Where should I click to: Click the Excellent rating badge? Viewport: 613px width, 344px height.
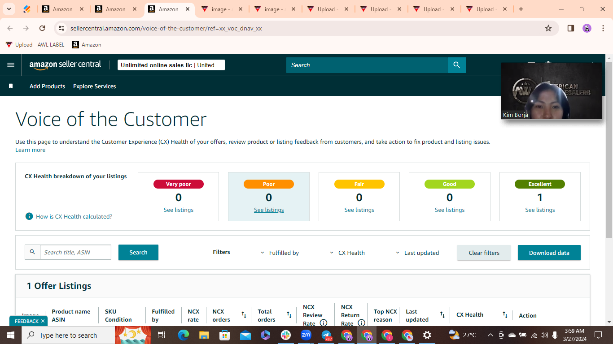540,184
